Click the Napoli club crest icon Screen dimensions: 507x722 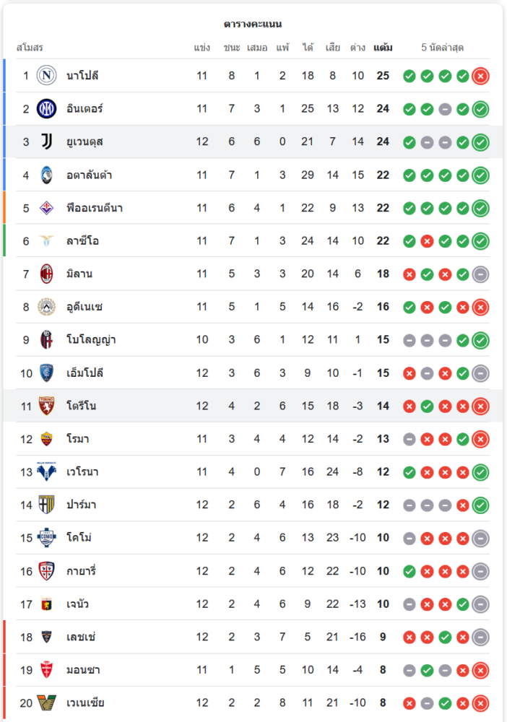click(47, 76)
